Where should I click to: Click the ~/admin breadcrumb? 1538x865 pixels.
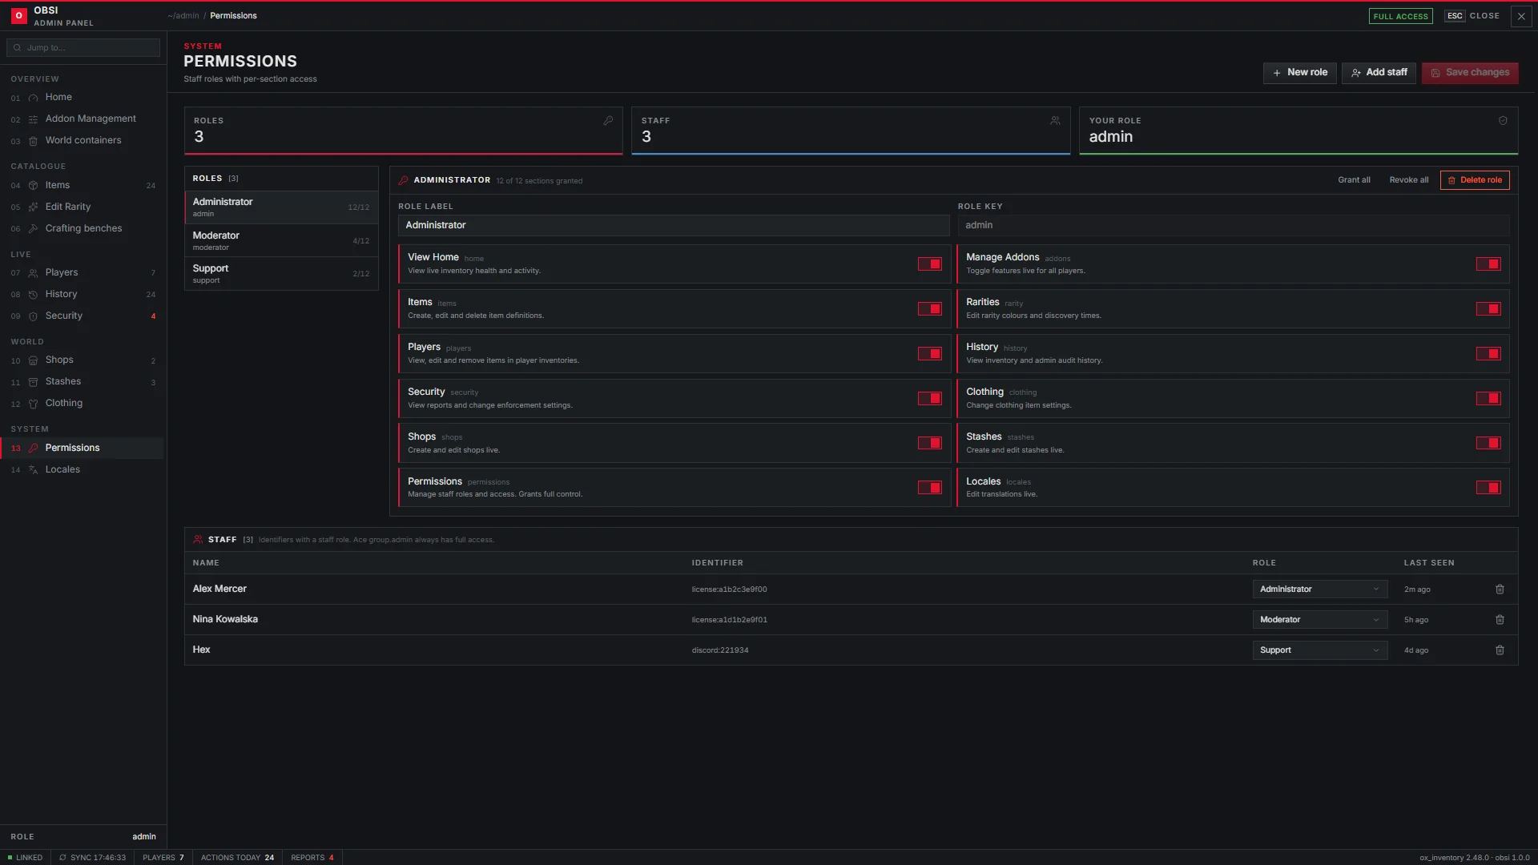point(183,16)
